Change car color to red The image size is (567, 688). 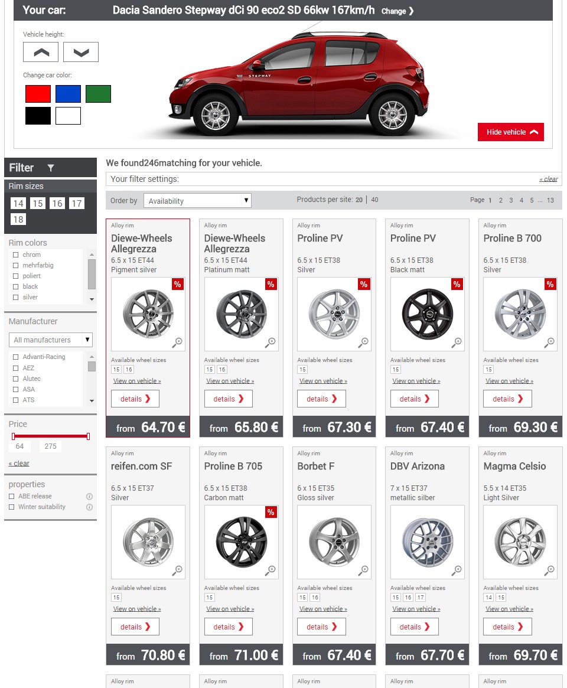click(38, 94)
